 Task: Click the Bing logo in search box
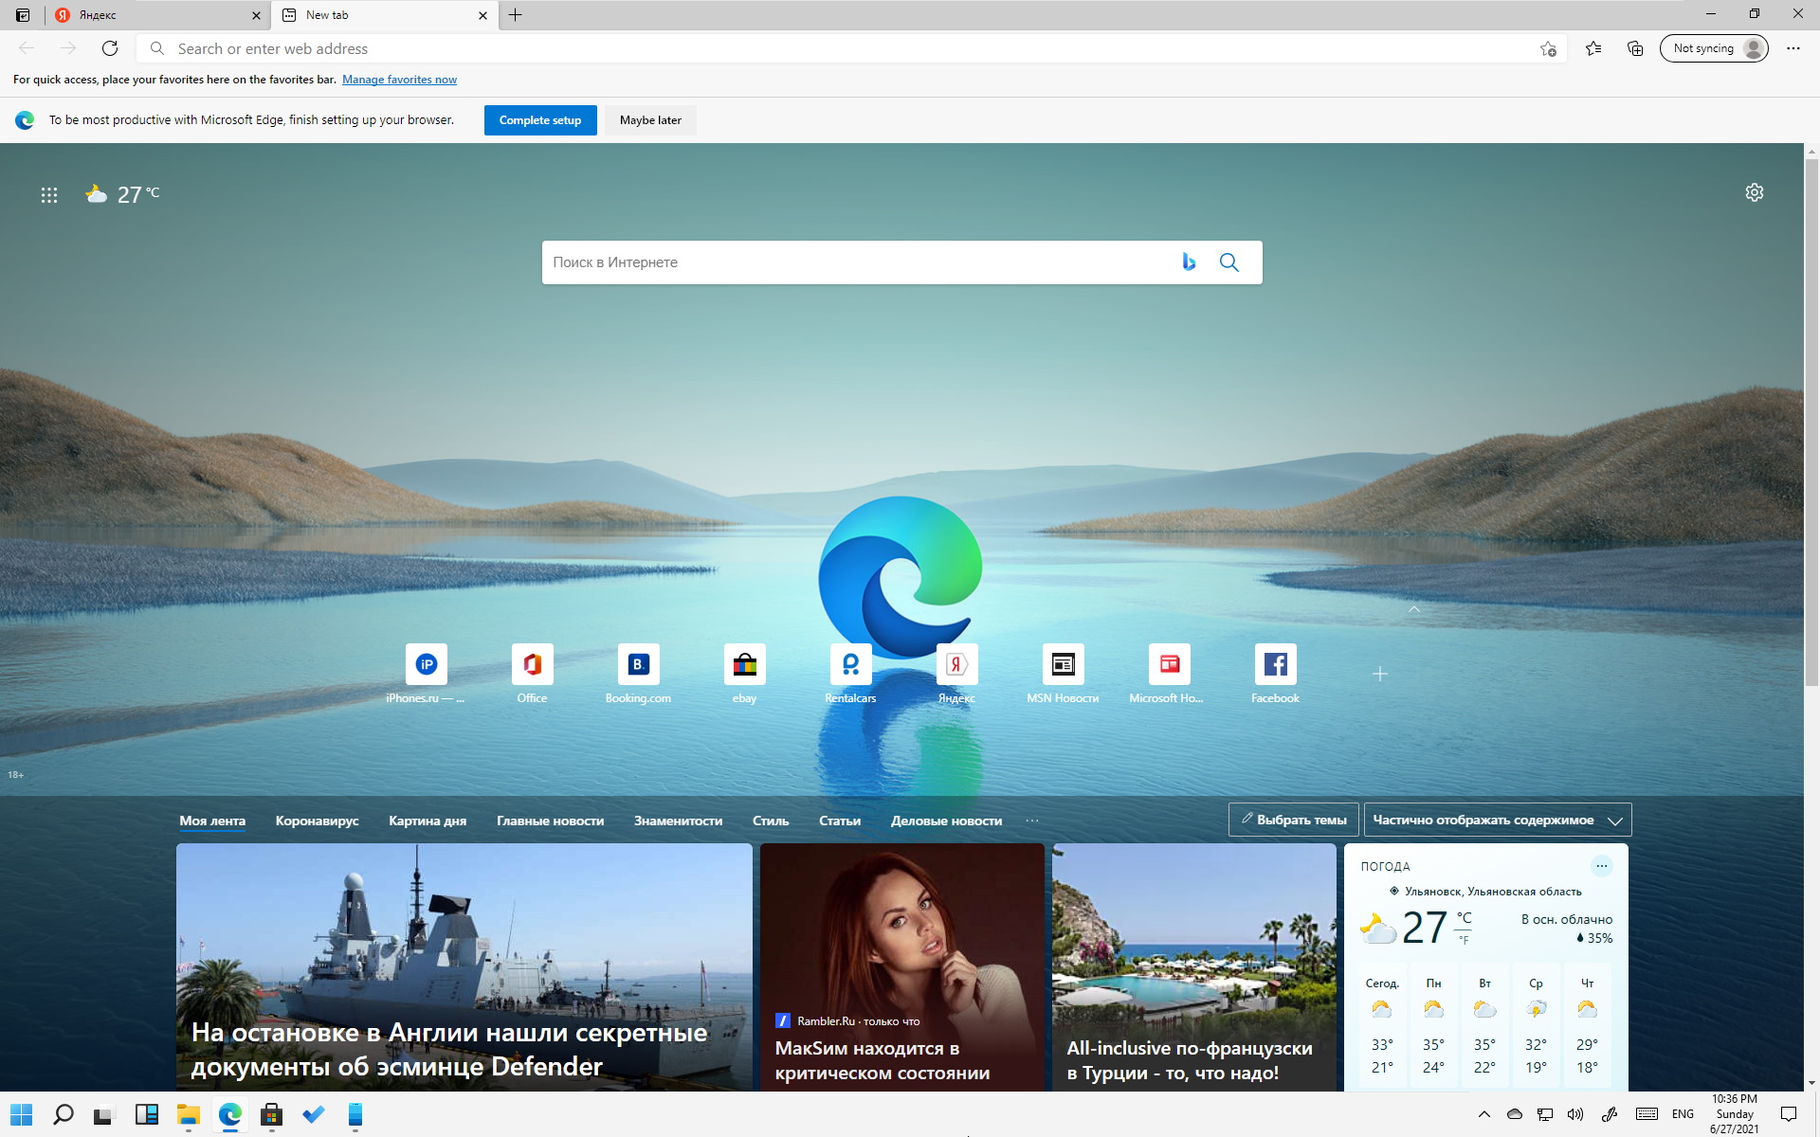click(x=1189, y=262)
